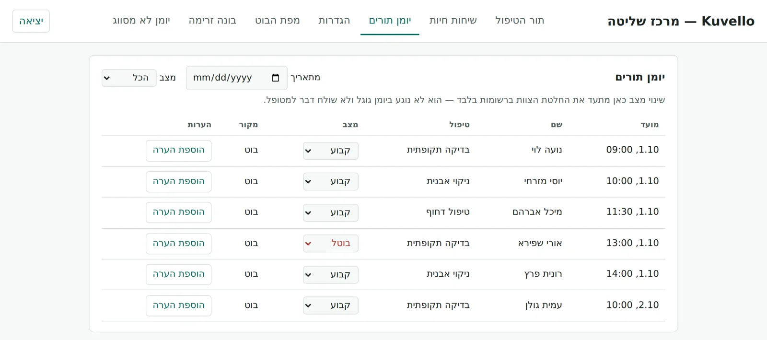Open the מצב filter dropdown showing הכל

point(129,78)
